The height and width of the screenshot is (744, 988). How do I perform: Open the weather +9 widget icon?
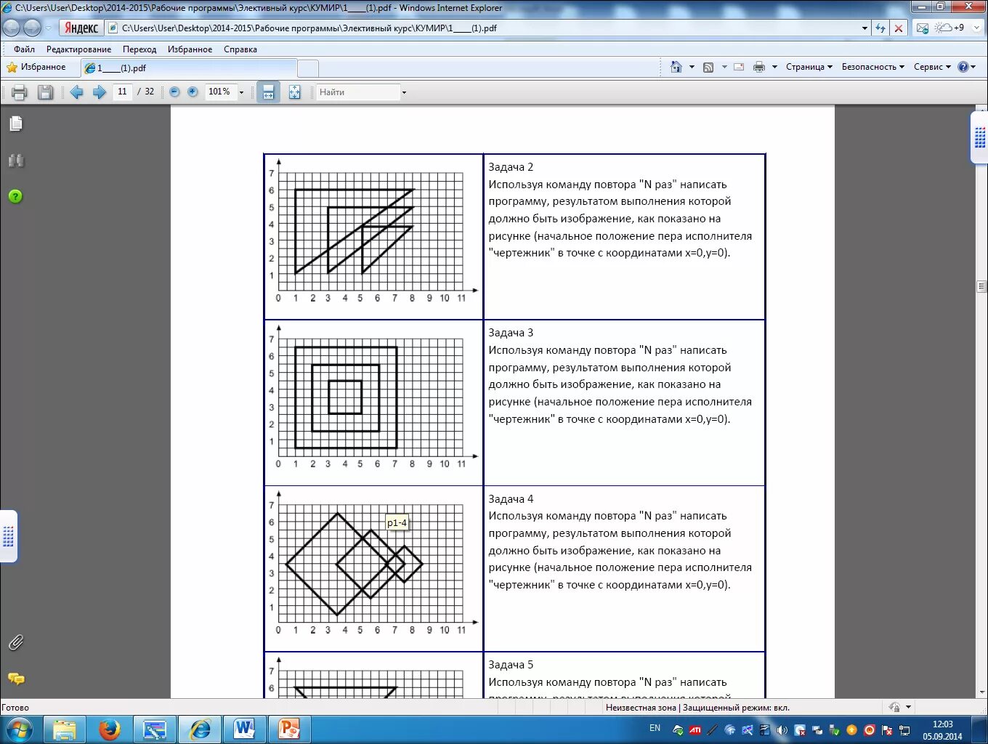point(950,28)
